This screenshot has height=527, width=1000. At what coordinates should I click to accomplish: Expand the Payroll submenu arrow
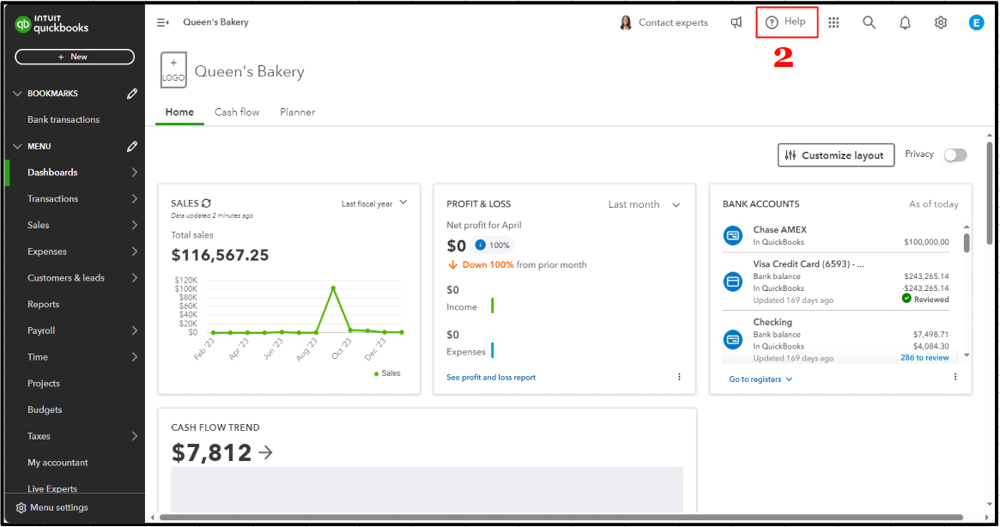click(134, 330)
